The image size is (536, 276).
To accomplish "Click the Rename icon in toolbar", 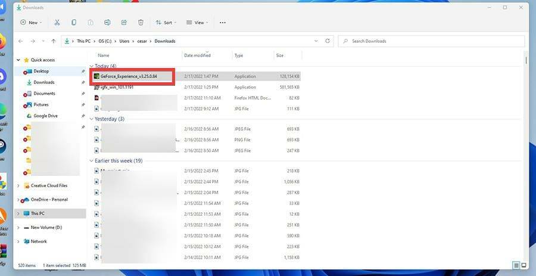I will click(x=107, y=23).
